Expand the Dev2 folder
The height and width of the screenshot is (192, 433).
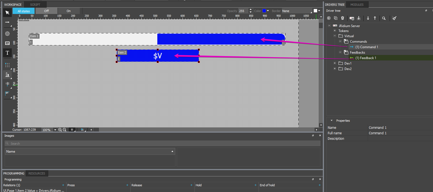[335, 69]
